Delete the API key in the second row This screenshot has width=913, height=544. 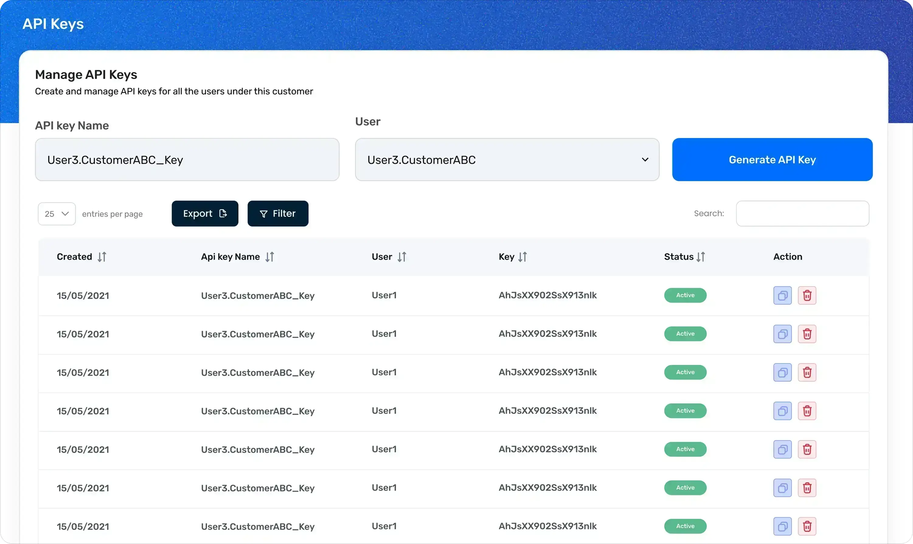click(807, 334)
